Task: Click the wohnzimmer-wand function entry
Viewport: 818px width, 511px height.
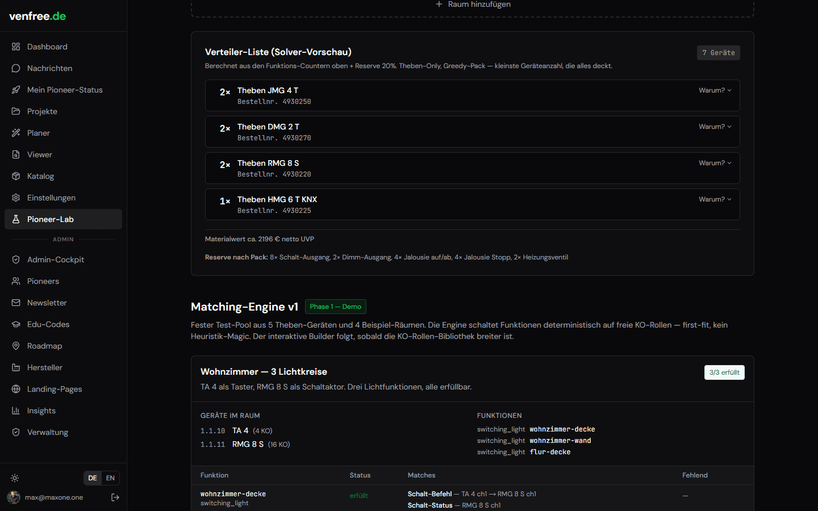Action: [534, 441]
